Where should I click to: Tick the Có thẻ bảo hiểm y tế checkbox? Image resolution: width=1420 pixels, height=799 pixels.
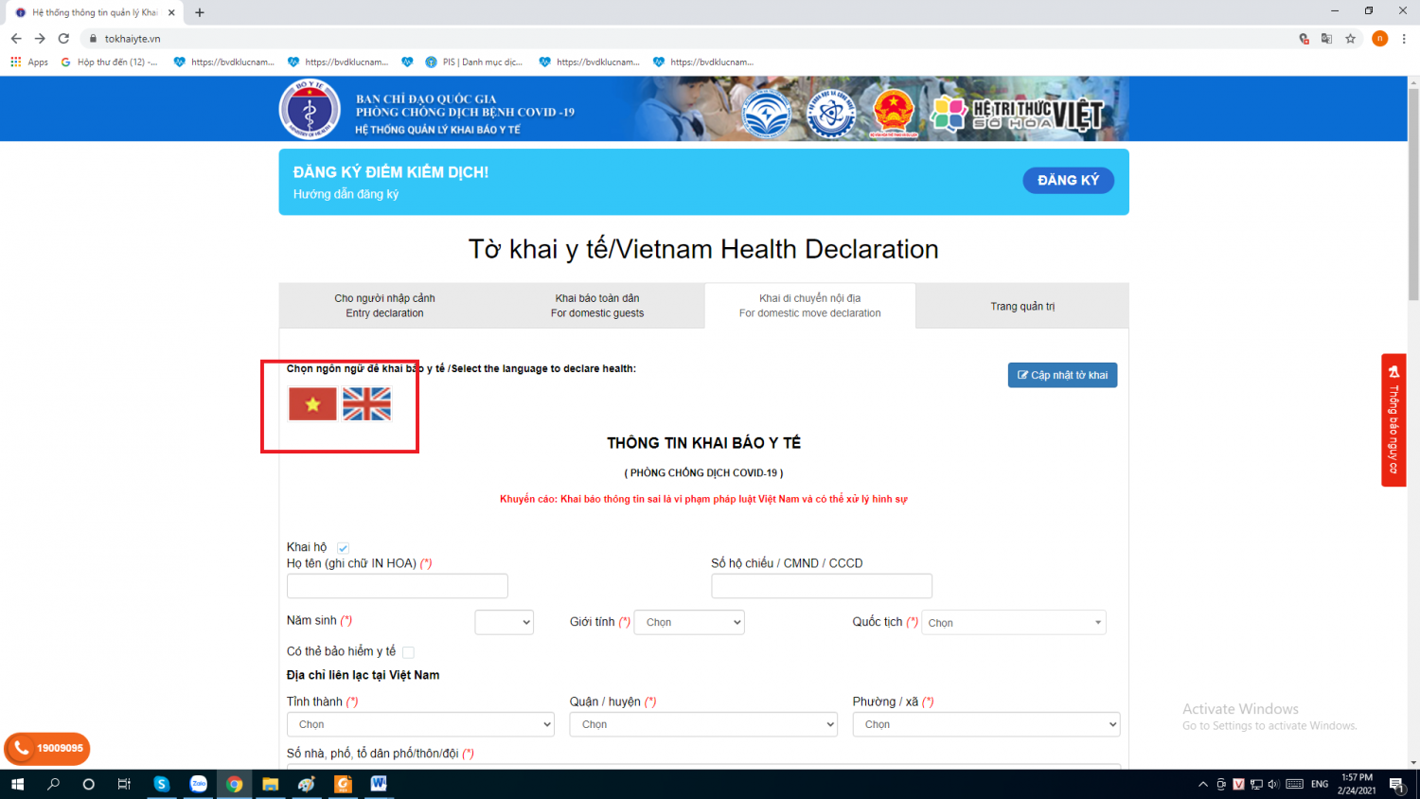[408, 652]
